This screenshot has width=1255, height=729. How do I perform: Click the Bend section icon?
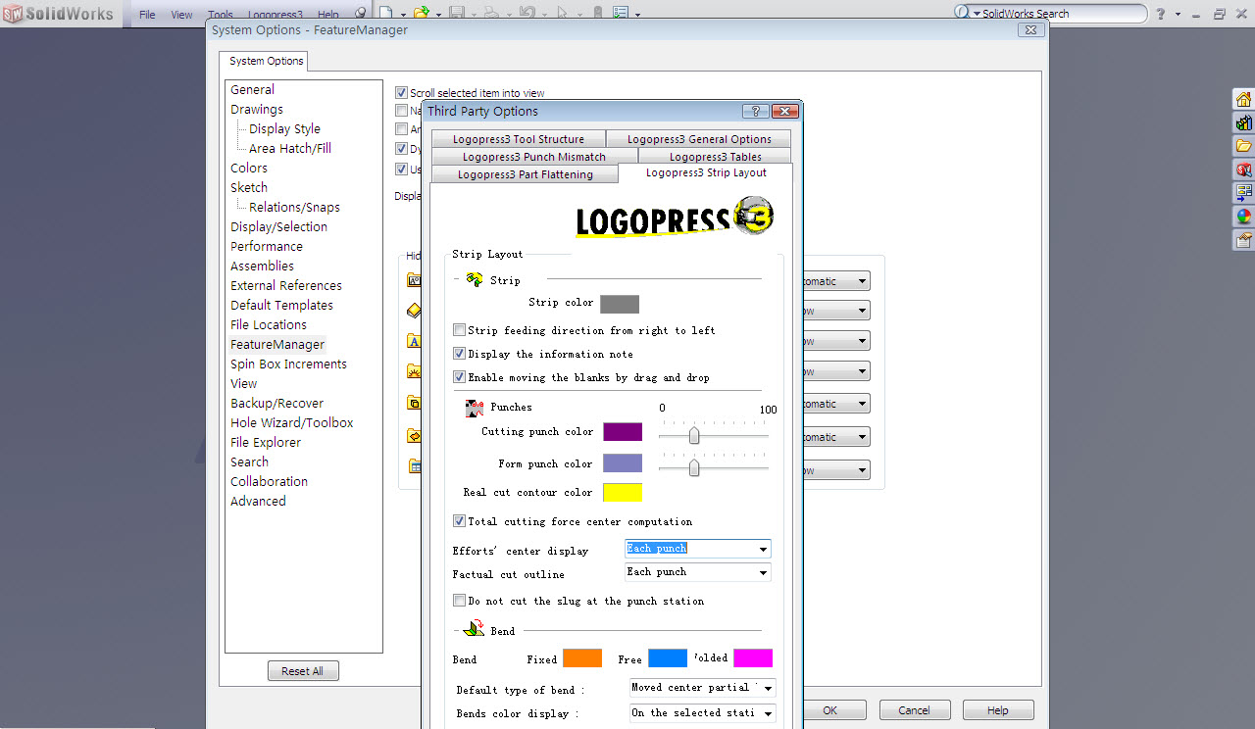(475, 629)
